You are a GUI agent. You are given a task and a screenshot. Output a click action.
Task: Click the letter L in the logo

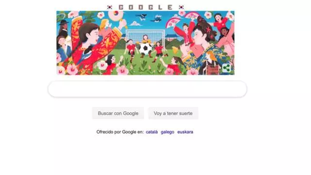point(160,7)
